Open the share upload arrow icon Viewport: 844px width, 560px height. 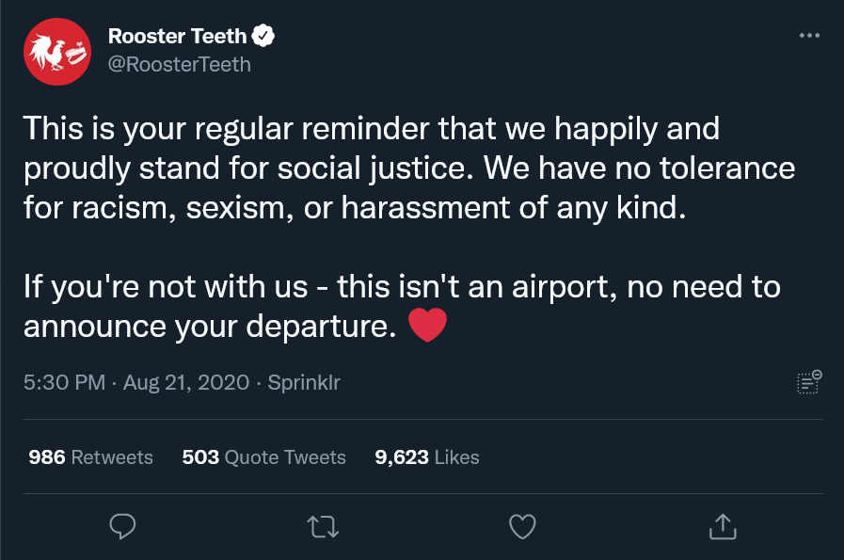click(x=723, y=526)
